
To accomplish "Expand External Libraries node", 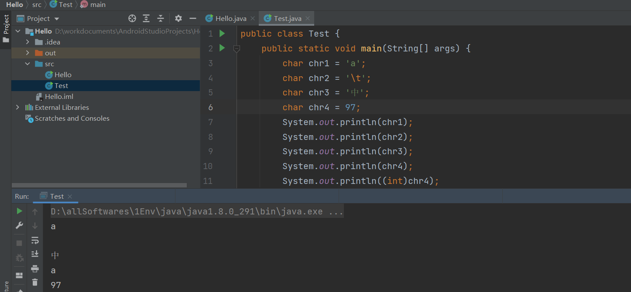I will [18, 108].
